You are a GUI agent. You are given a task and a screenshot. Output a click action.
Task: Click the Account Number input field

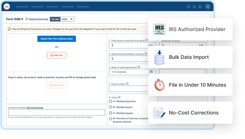[56, 112]
